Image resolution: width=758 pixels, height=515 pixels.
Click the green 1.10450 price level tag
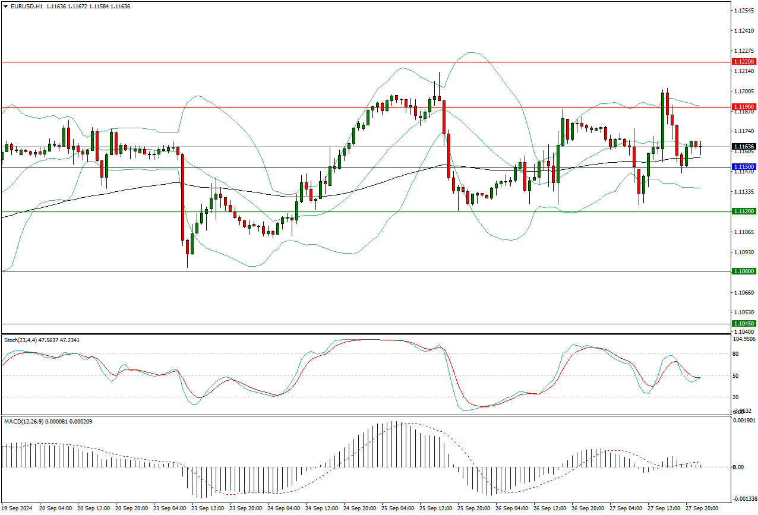744,324
